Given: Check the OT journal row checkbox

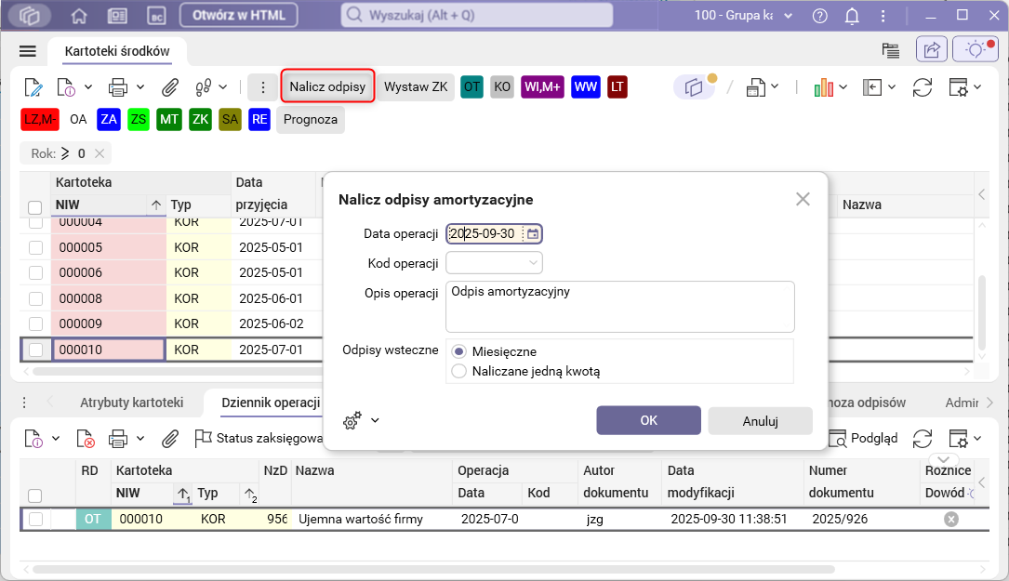Looking at the screenshot, I should [35, 519].
